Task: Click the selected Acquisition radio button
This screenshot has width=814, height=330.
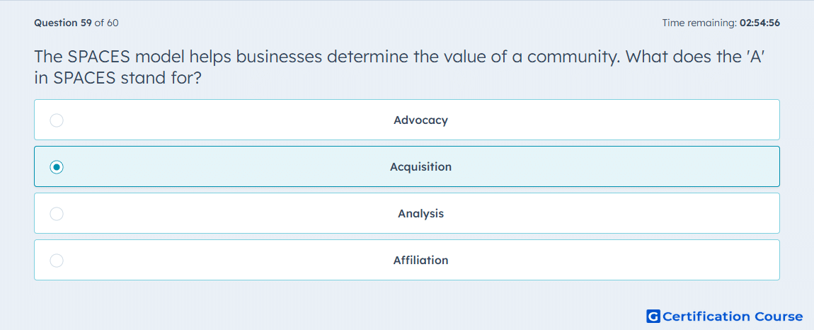Action: point(57,167)
